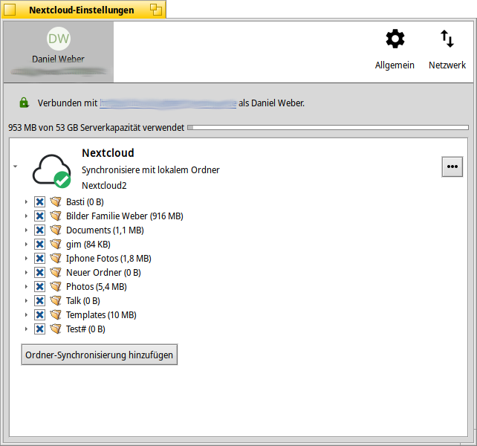The width and height of the screenshot is (477, 446).
Task: Open Netzwerk settings arrows icon
Action: click(447, 39)
